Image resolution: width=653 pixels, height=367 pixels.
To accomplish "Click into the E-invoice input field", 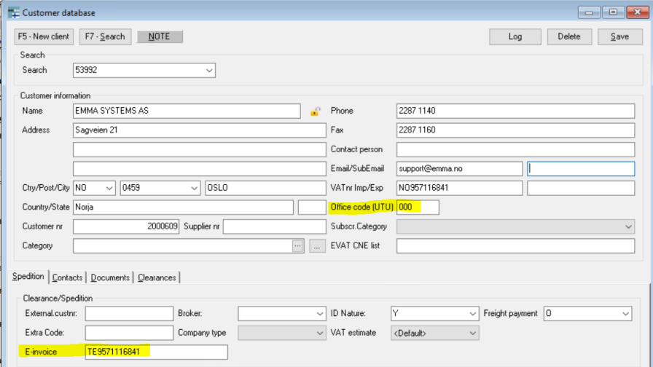I will (x=156, y=352).
